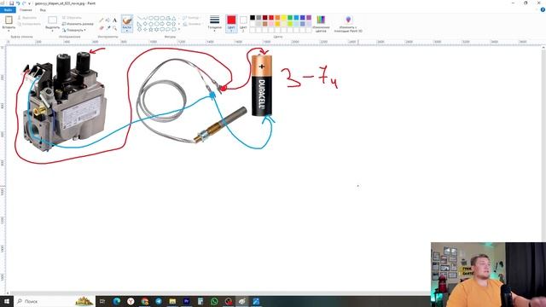This screenshot has width=546, height=307.
Task: Click the Windows Start button
Action: click(x=6, y=301)
